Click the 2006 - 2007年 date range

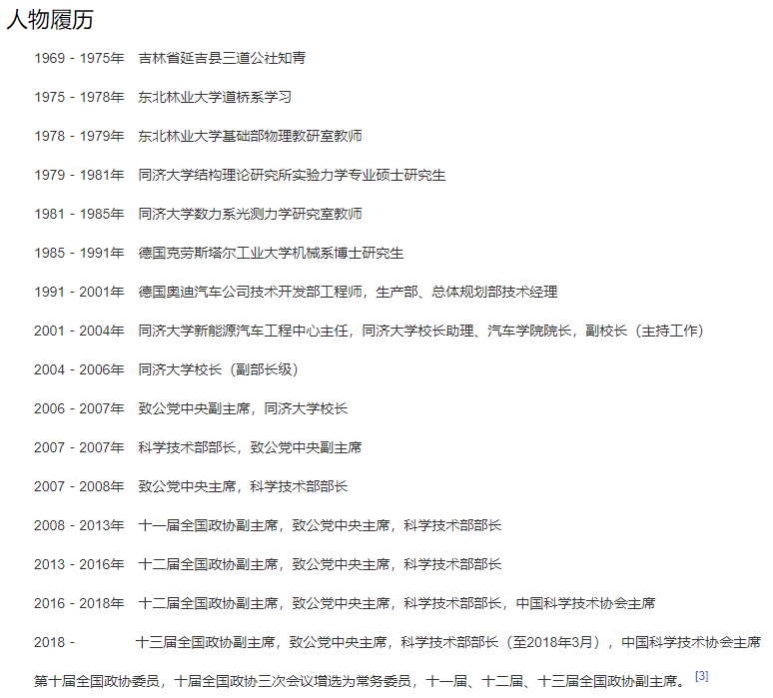tap(79, 408)
